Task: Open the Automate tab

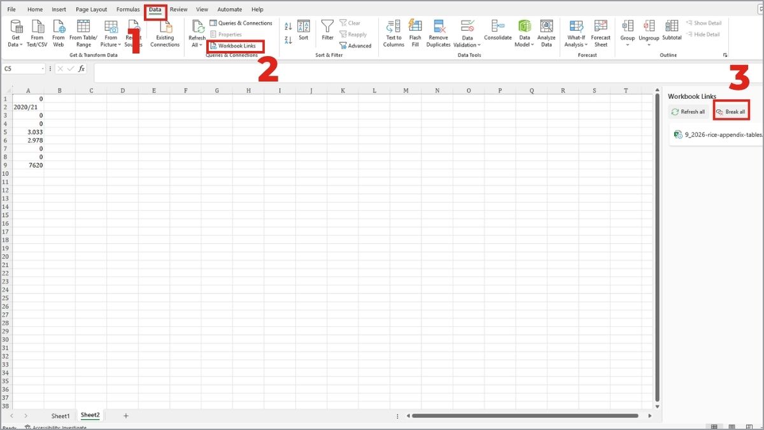Action: pos(230,10)
